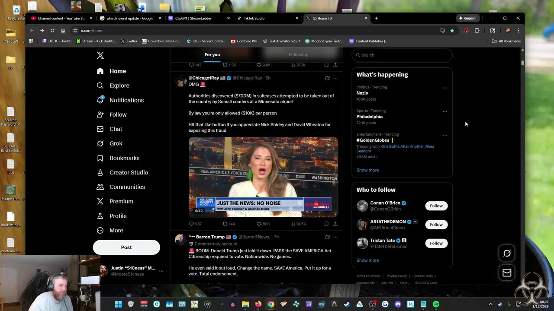554x311 pixels.
Task: Open options for Philadelphia trend
Action: pyautogui.click(x=444, y=111)
